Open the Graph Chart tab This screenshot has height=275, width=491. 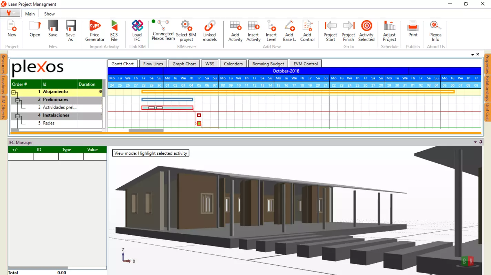click(x=184, y=64)
